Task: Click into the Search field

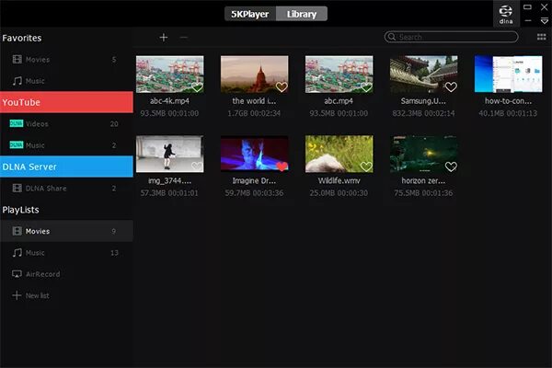Action: click(451, 37)
